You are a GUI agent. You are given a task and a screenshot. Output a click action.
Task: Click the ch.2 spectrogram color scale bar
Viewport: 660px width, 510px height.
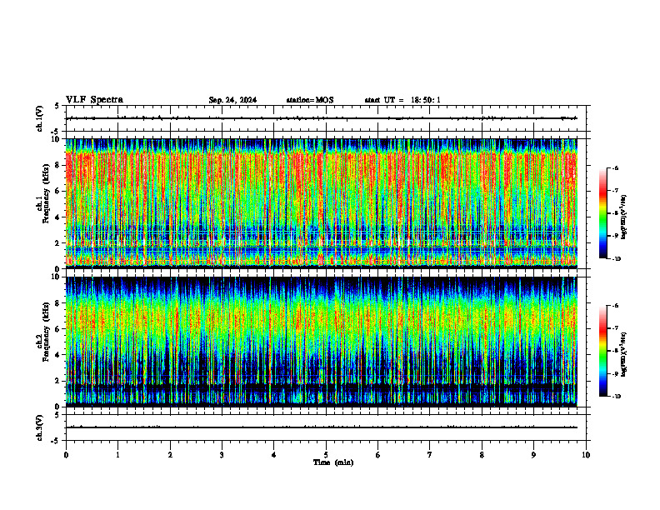[602, 351]
